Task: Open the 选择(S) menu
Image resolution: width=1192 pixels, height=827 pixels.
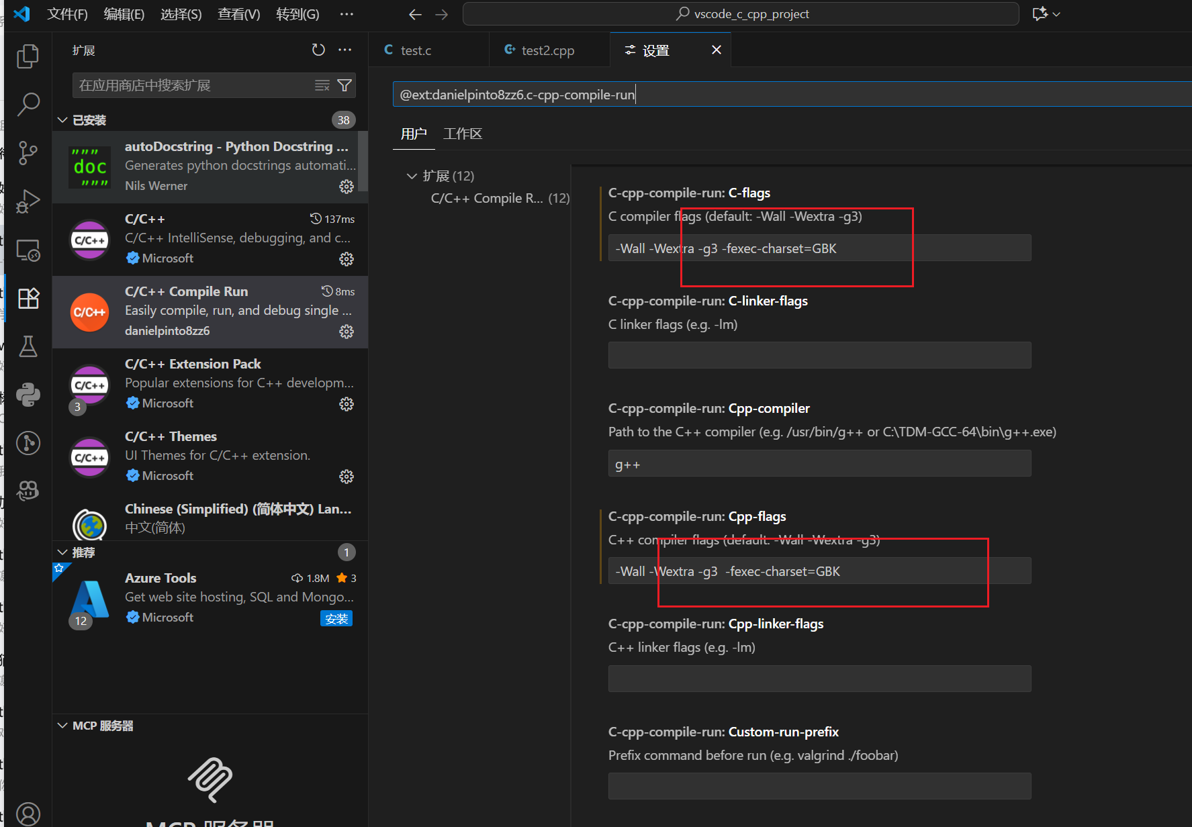Action: (181, 14)
